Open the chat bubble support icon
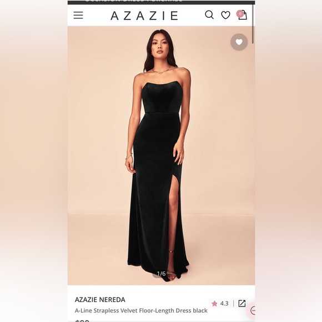 252,310
